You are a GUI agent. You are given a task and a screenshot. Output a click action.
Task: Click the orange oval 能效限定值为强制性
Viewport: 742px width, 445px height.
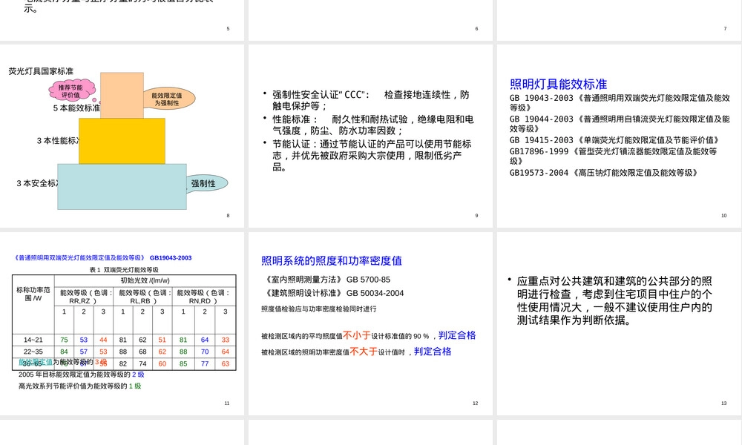point(168,99)
